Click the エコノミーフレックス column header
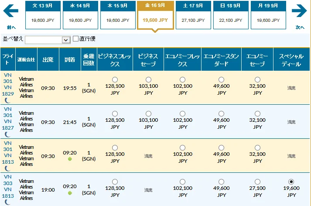Viewport: 311px width, 206px height. click(182, 59)
